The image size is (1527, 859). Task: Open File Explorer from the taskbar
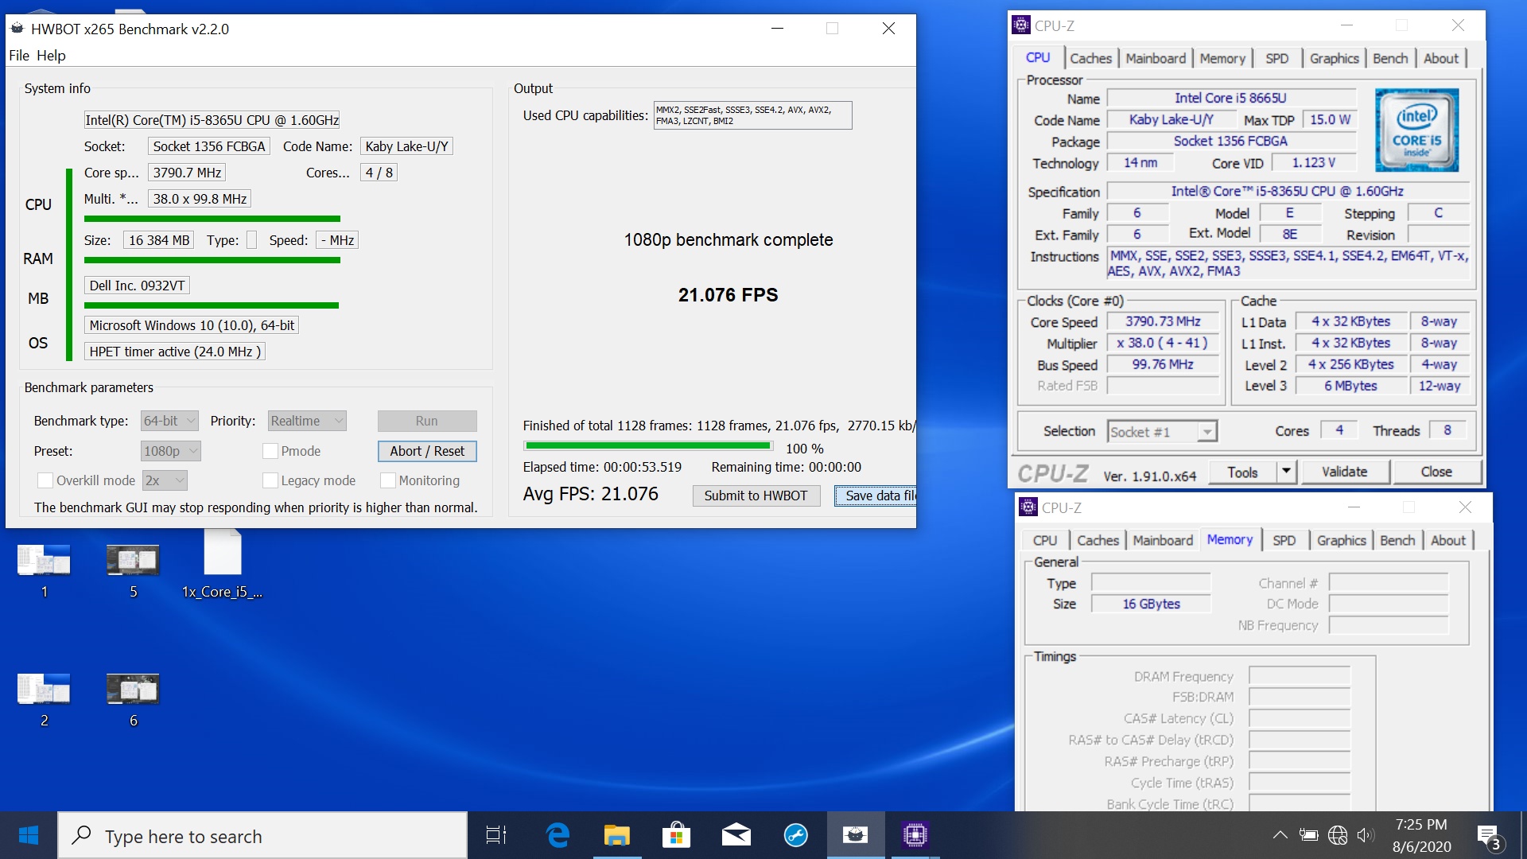616,835
